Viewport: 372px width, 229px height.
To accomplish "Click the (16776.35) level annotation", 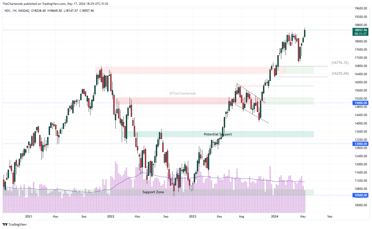I will (x=340, y=63).
